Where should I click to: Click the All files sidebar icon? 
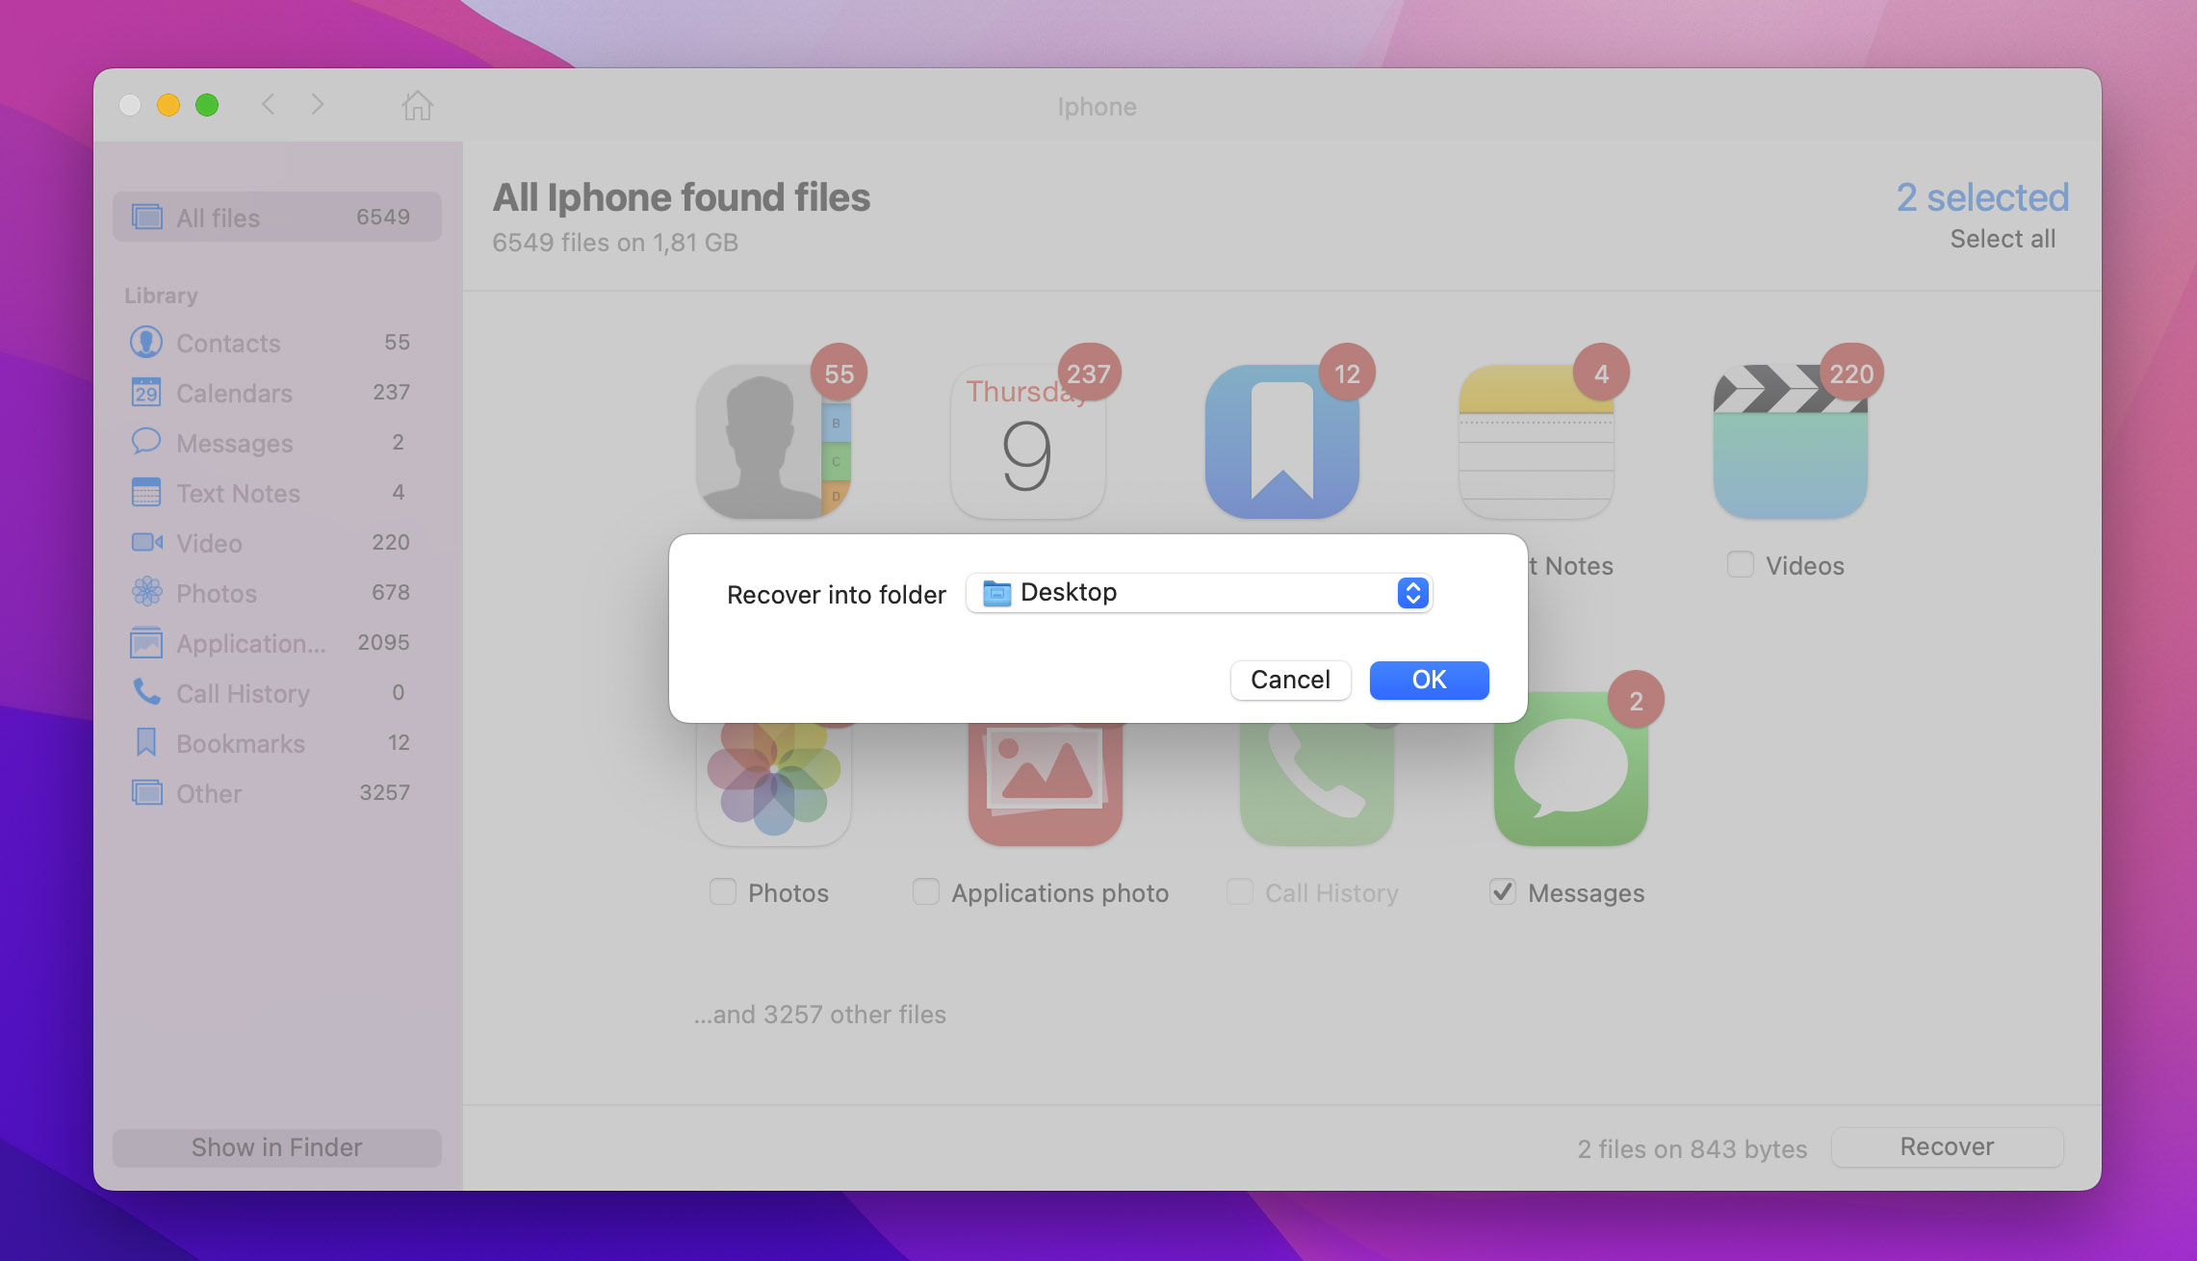[146, 217]
